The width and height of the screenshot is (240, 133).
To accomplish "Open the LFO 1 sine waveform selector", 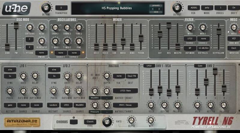I will [10, 70].
